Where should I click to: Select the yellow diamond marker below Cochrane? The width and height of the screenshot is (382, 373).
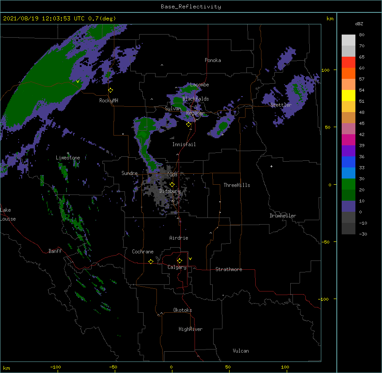click(x=151, y=261)
